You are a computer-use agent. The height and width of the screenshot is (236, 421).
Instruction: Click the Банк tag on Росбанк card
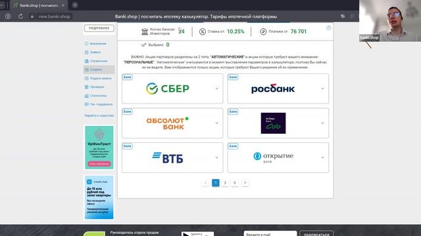pyautogui.click(x=233, y=77)
